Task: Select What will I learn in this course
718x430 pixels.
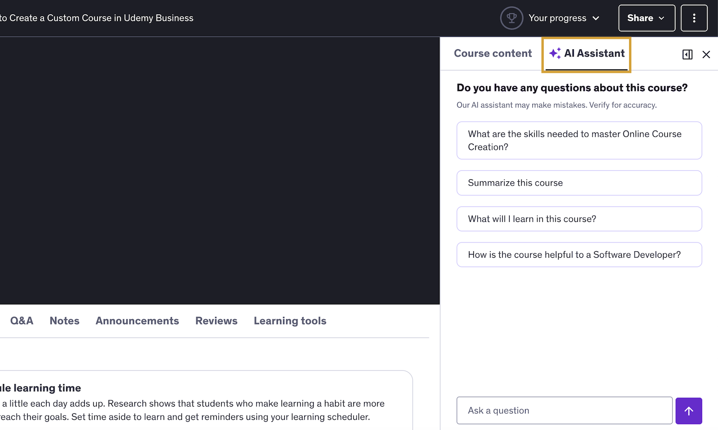Action: point(579,219)
